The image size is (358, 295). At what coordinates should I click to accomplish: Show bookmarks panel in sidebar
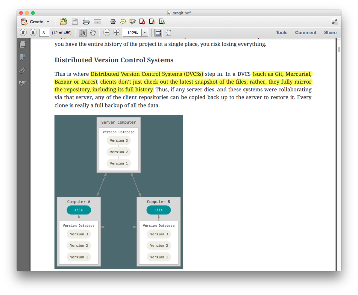pyautogui.click(x=22, y=57)
